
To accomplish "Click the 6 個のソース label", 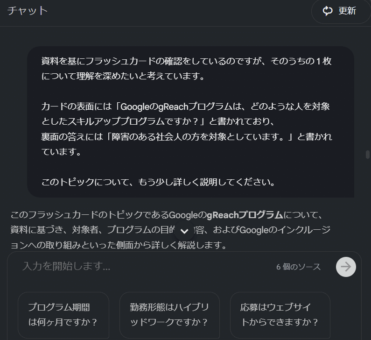I will coord(298,267).
